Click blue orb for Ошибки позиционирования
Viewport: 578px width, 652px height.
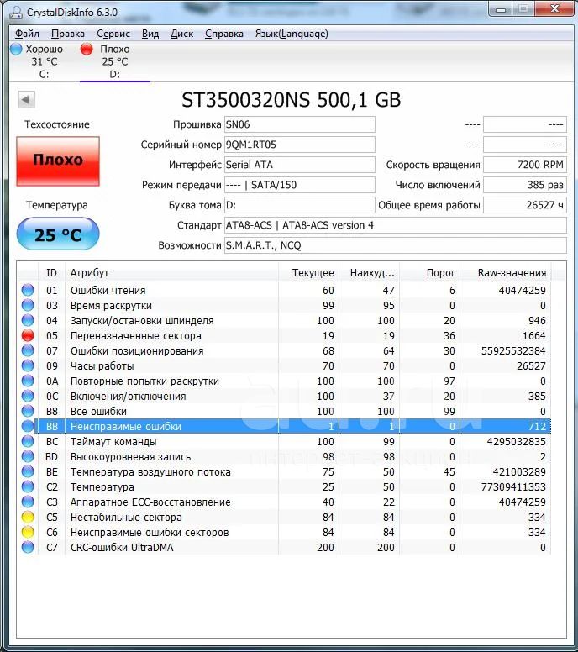(28, 350)
